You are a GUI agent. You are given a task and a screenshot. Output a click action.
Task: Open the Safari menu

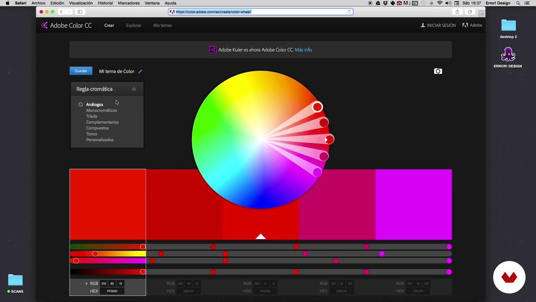[21, 3]
